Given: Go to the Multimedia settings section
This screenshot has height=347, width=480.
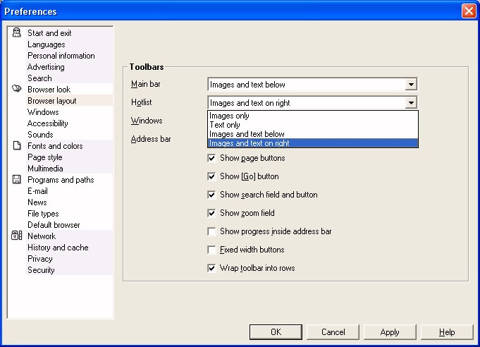Looking at the screenshot, I should click(x=45, y=169).
